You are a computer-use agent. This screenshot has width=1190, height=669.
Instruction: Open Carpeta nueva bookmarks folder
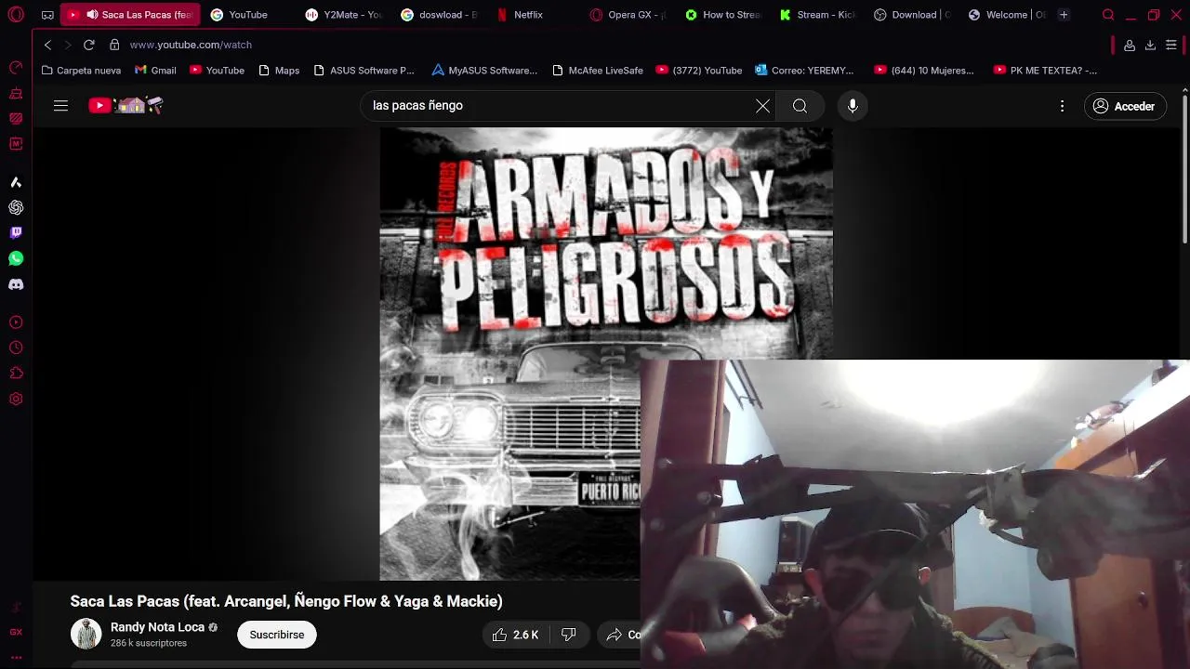(x=81, y=71)
